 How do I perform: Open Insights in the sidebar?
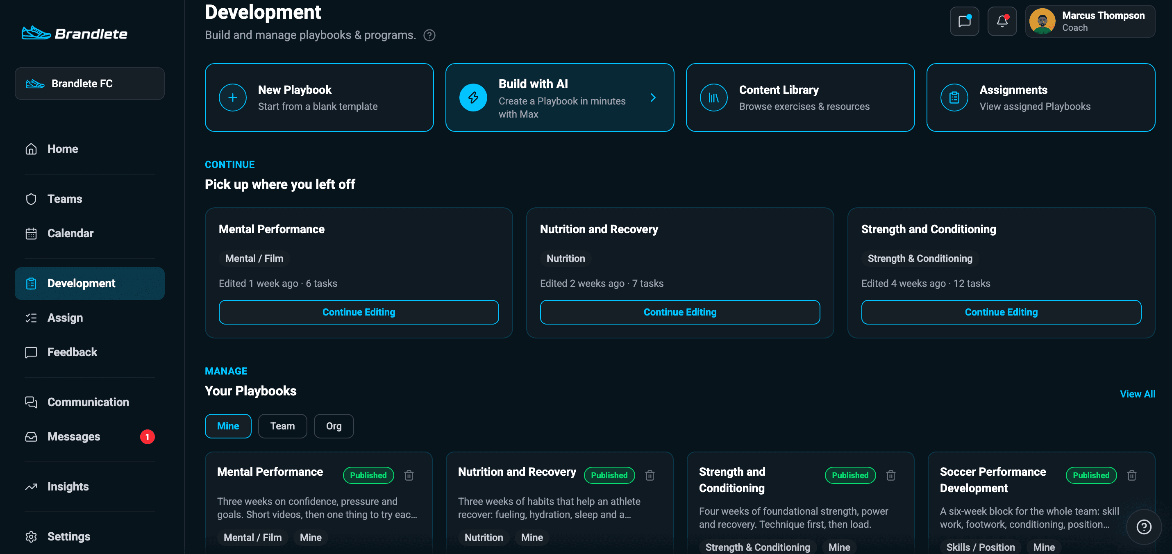(90, 487)
